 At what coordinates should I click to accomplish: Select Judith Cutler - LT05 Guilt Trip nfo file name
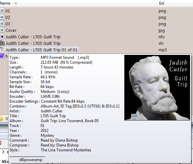click(x=33, y=37)
